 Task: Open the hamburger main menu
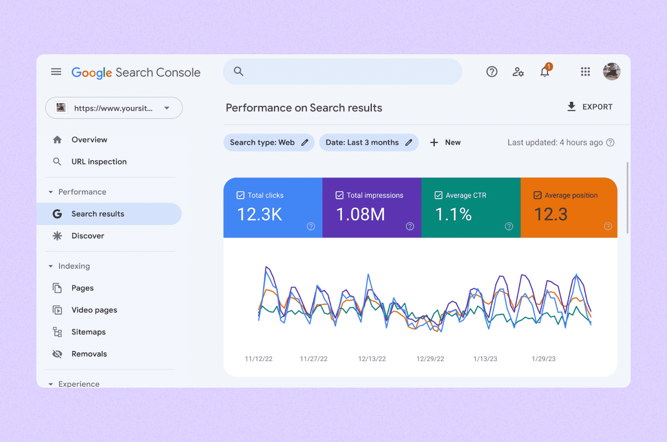[56, 72]
